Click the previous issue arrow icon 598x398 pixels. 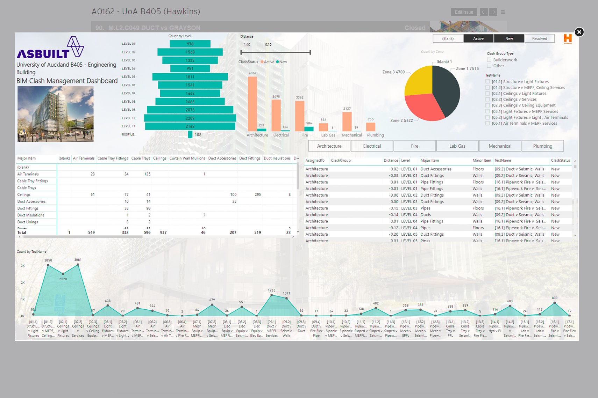(x=484, y=12)
